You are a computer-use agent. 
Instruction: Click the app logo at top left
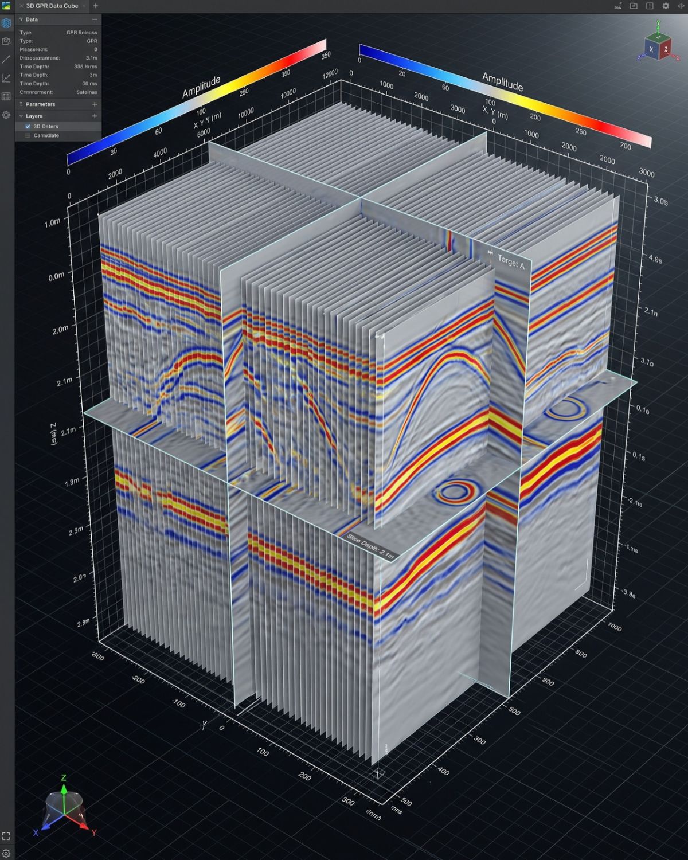pos(6,6)
